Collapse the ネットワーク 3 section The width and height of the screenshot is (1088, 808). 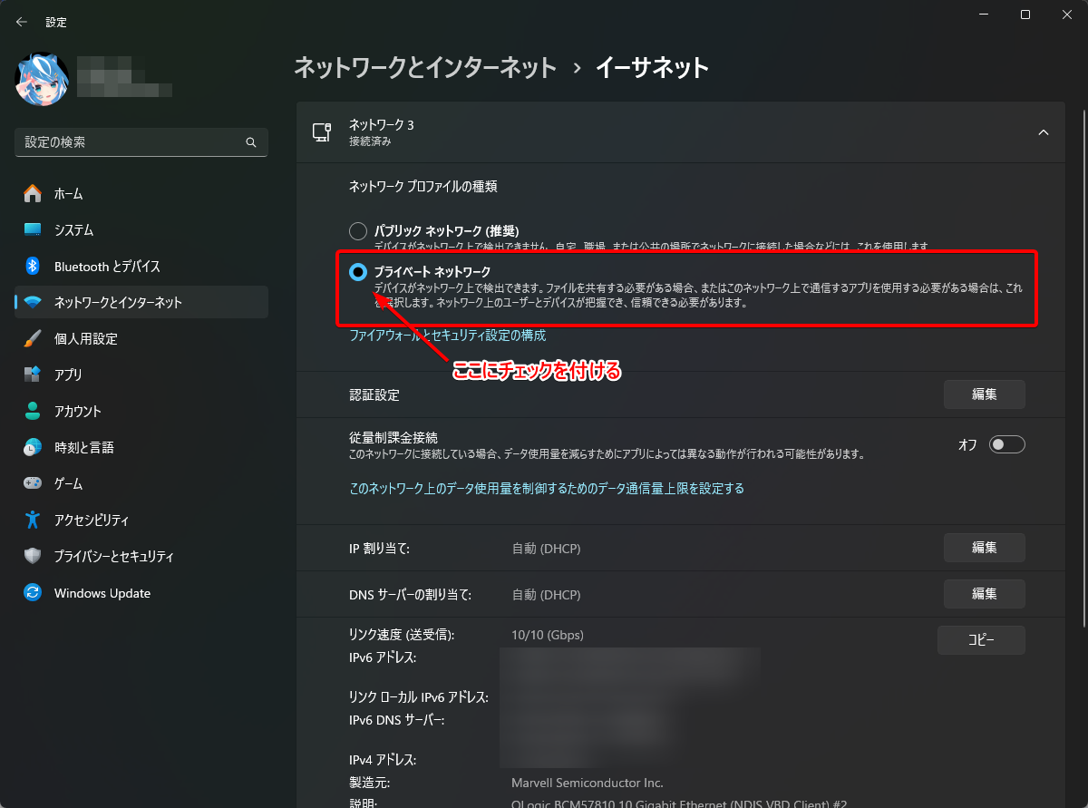tap(1043, 131)
